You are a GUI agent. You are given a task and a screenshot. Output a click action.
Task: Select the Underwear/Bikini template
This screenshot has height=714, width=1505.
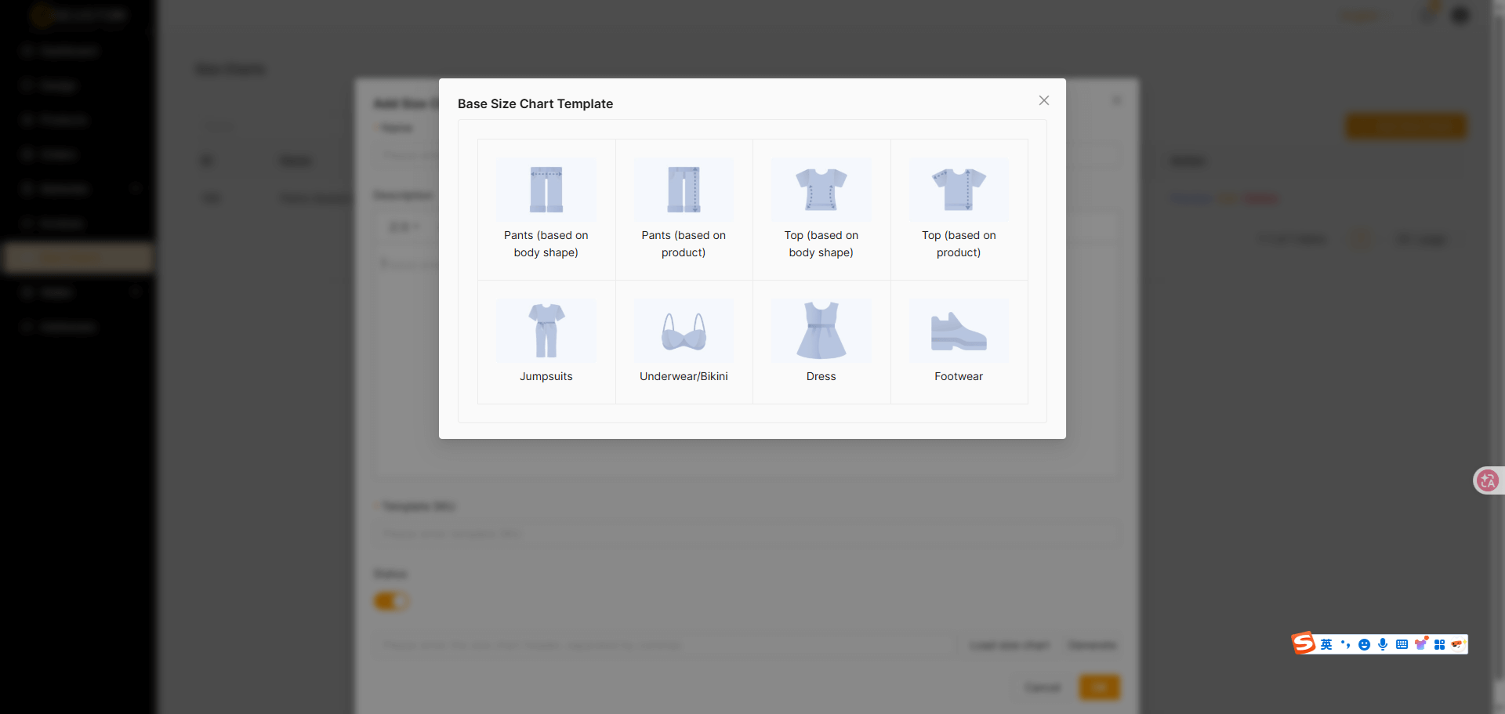coord(684,342)
